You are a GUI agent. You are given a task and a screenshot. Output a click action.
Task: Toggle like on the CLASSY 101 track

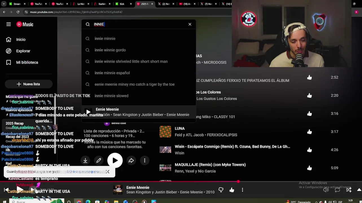[310, 114]
